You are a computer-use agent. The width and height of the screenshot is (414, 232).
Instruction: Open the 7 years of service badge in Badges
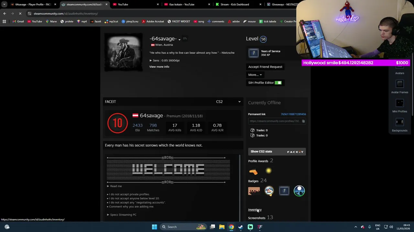(284, 191)
